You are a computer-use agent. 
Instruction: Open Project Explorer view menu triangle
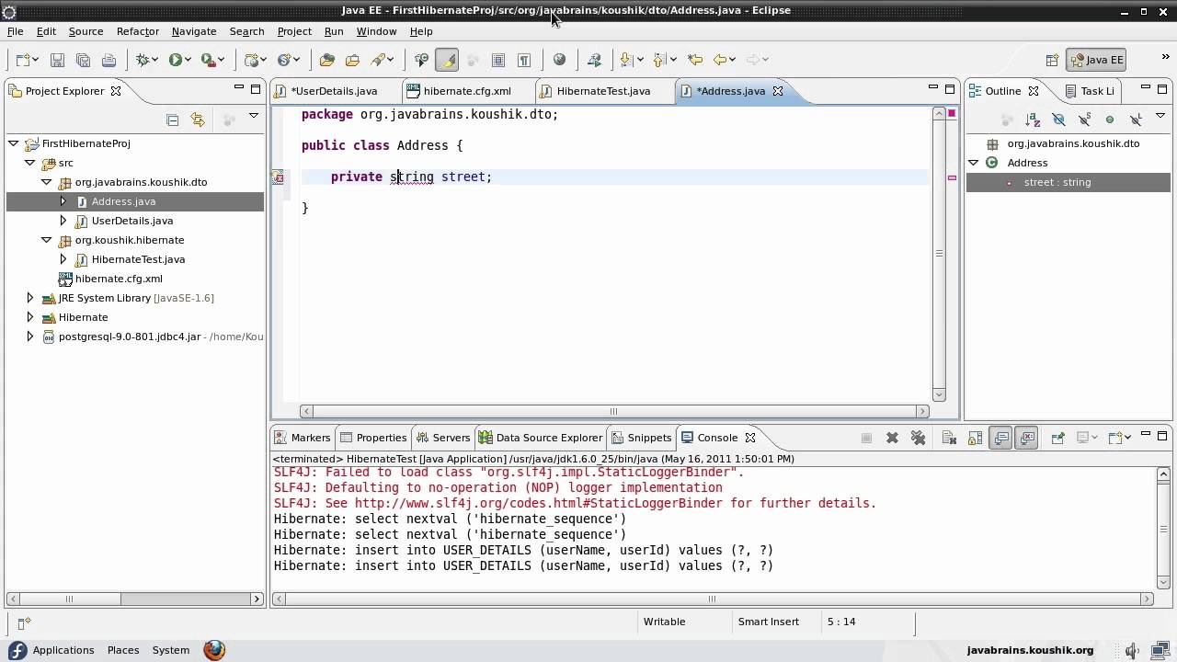(x=254, y=117)
